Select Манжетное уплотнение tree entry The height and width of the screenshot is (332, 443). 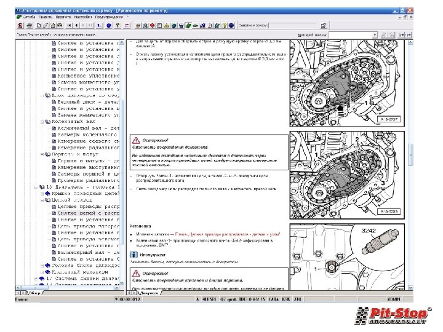pos(86,76)
